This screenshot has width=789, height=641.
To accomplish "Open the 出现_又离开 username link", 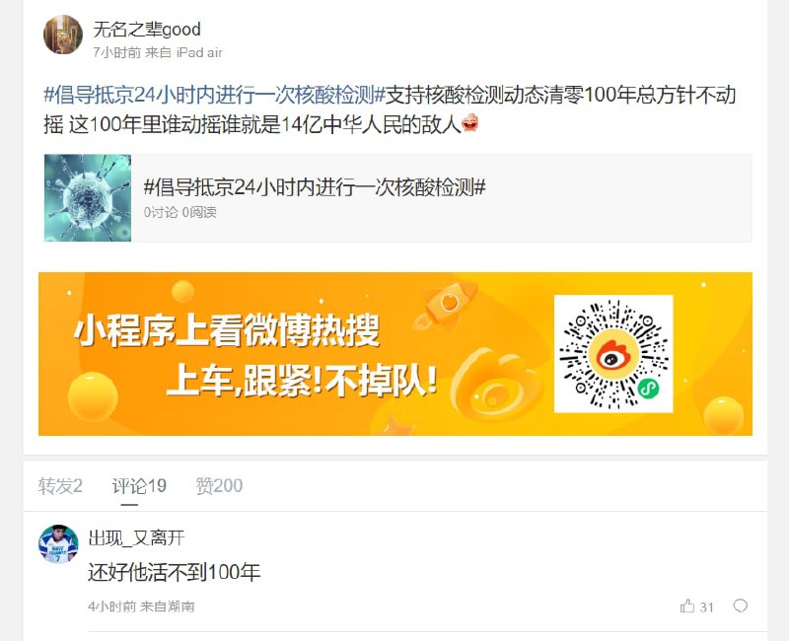I will pyautogui.click(x=136, y=537).
